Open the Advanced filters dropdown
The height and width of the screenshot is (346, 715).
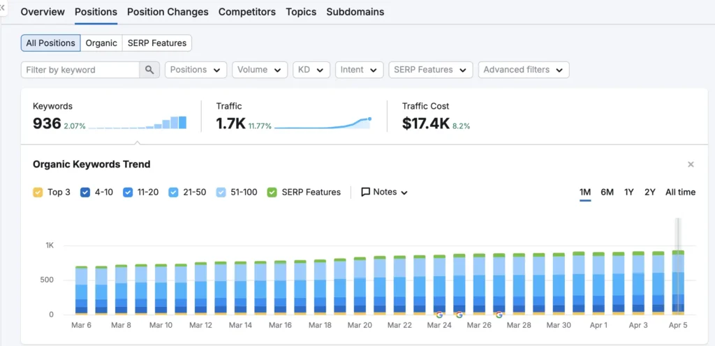pyautogui.click(x=524, y=70)
